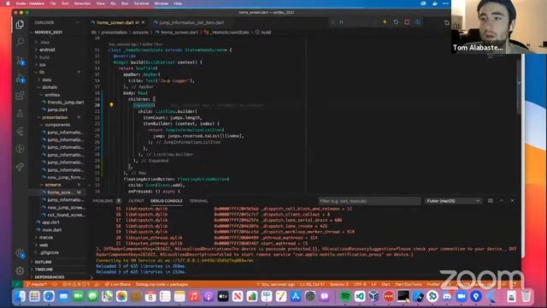The image size is (547, 308).
Task: Open the Explorer panel more actions ellipsis
Action: [78, 22]
